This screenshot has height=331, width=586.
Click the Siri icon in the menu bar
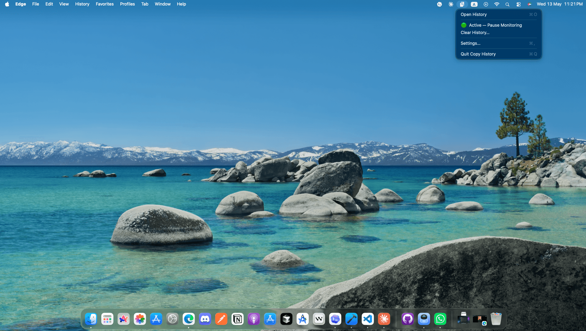(529, 4)
